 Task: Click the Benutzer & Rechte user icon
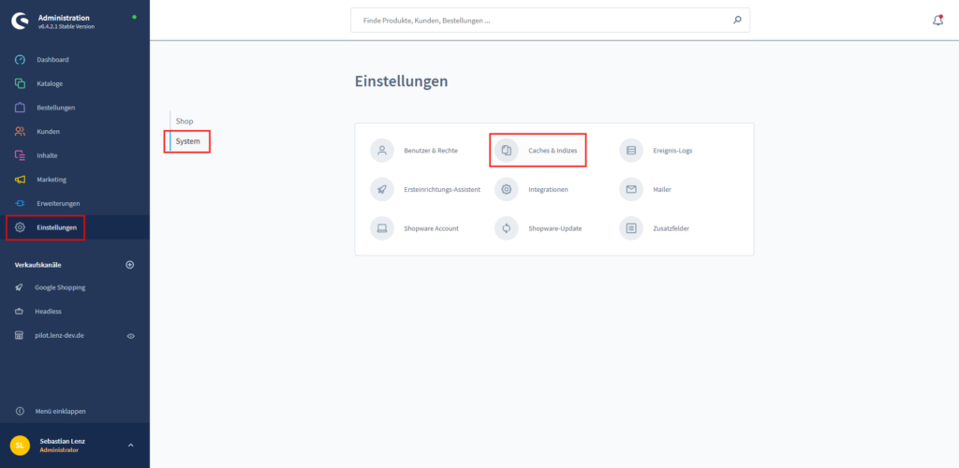[x=382, y=150]
